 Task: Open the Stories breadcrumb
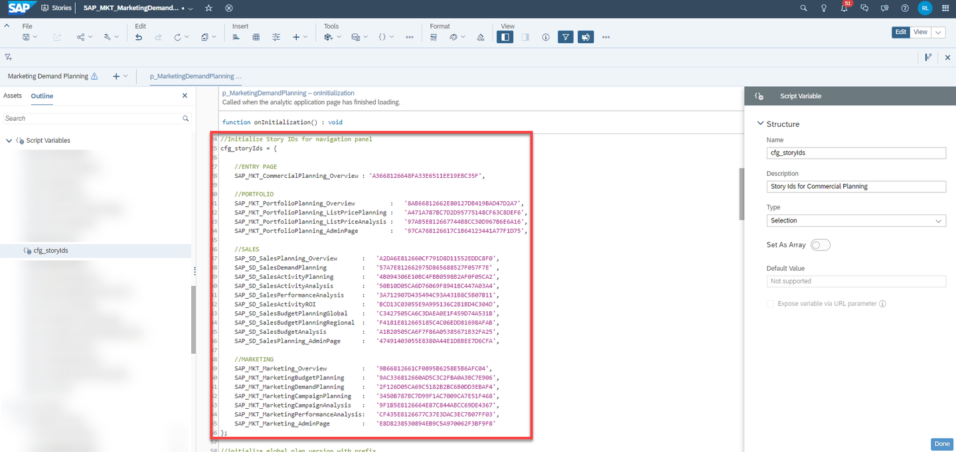(x=56, y=8)
